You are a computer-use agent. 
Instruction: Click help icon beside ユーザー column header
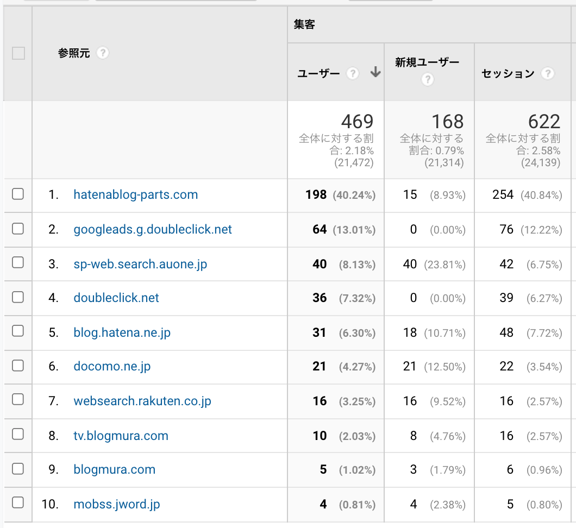point(353,73)
